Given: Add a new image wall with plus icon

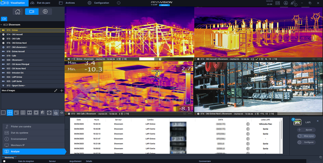Looking at the screenshot, I should click(x=62, y=91).
